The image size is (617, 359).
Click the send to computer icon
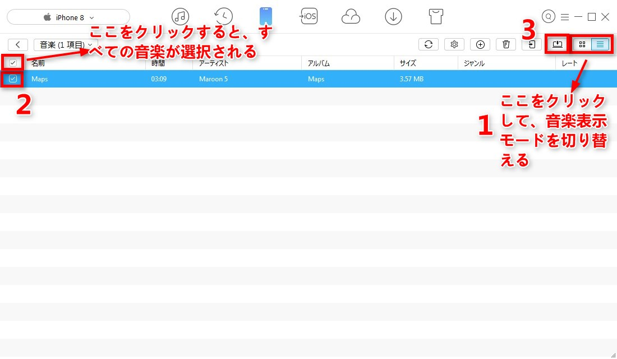pos(557,44)
